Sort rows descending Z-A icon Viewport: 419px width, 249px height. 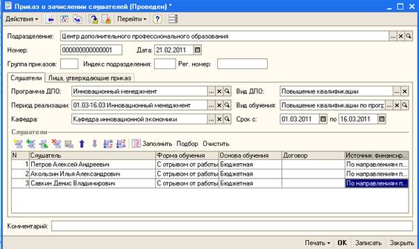click(121, 144)
